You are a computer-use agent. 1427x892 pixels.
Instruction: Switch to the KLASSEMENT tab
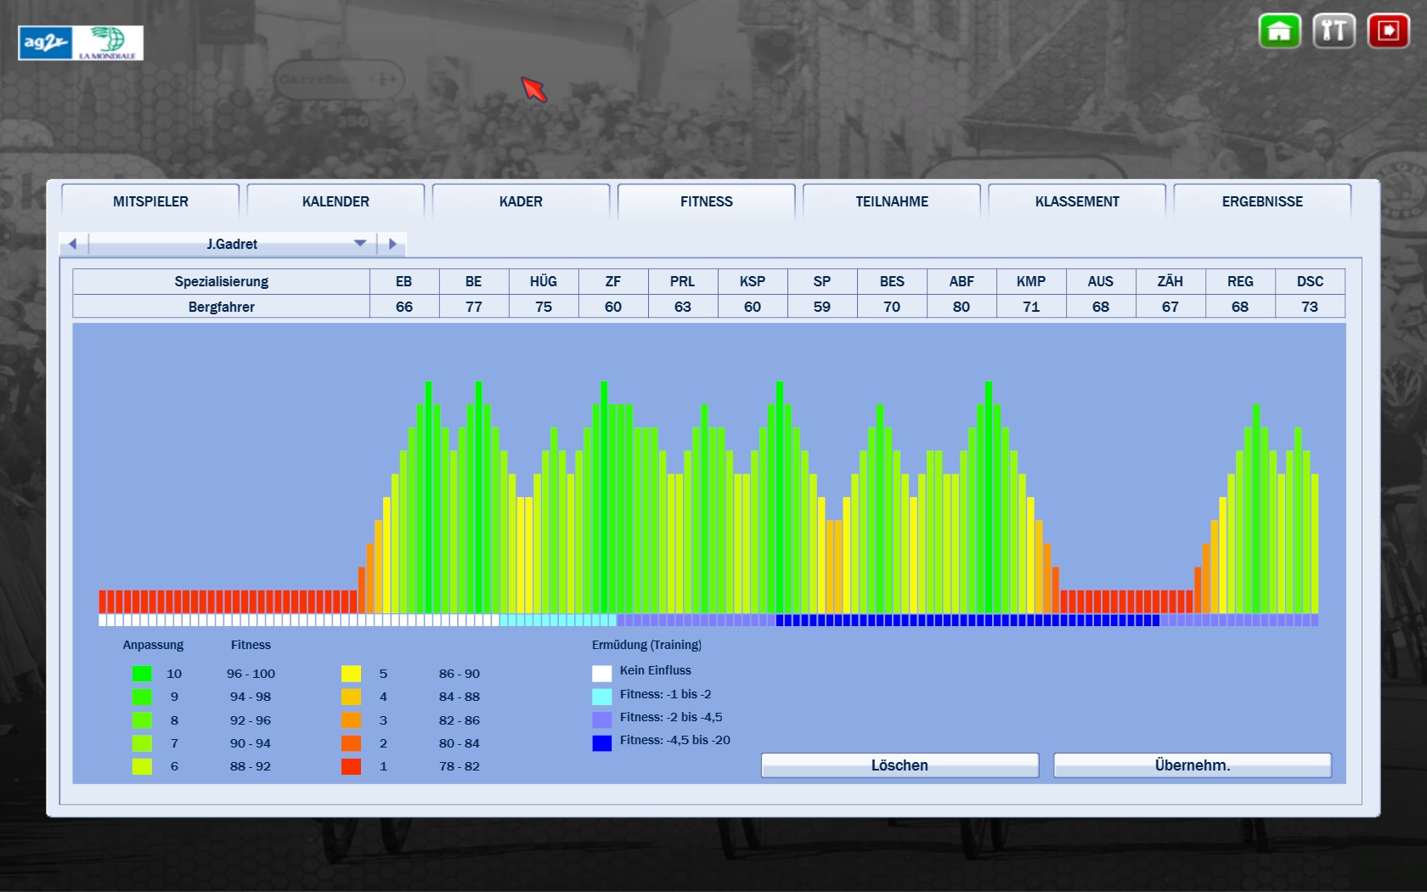pos(1077,201)
